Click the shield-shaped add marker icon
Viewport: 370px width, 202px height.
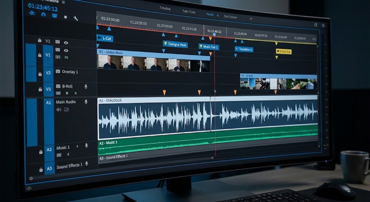pos(65,17)
